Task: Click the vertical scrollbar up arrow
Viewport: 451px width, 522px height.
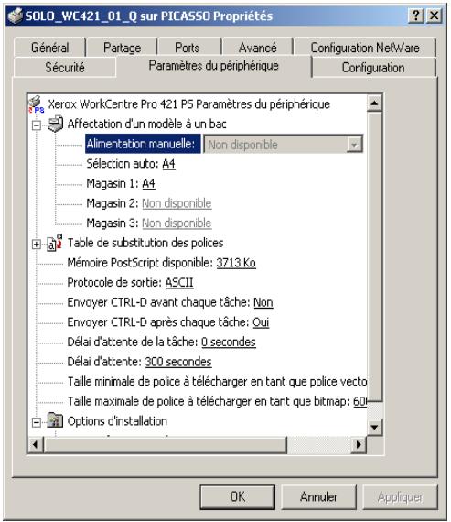Action: pyautogui.click(x=374, y=103)
